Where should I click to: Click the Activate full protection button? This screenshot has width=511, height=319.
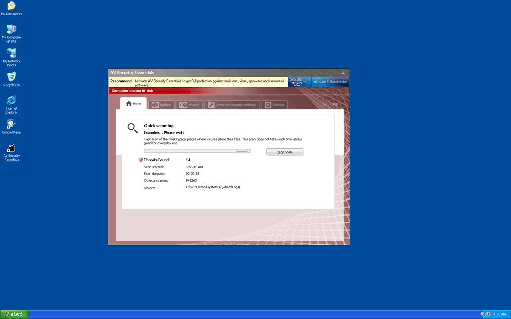(331, 82)
